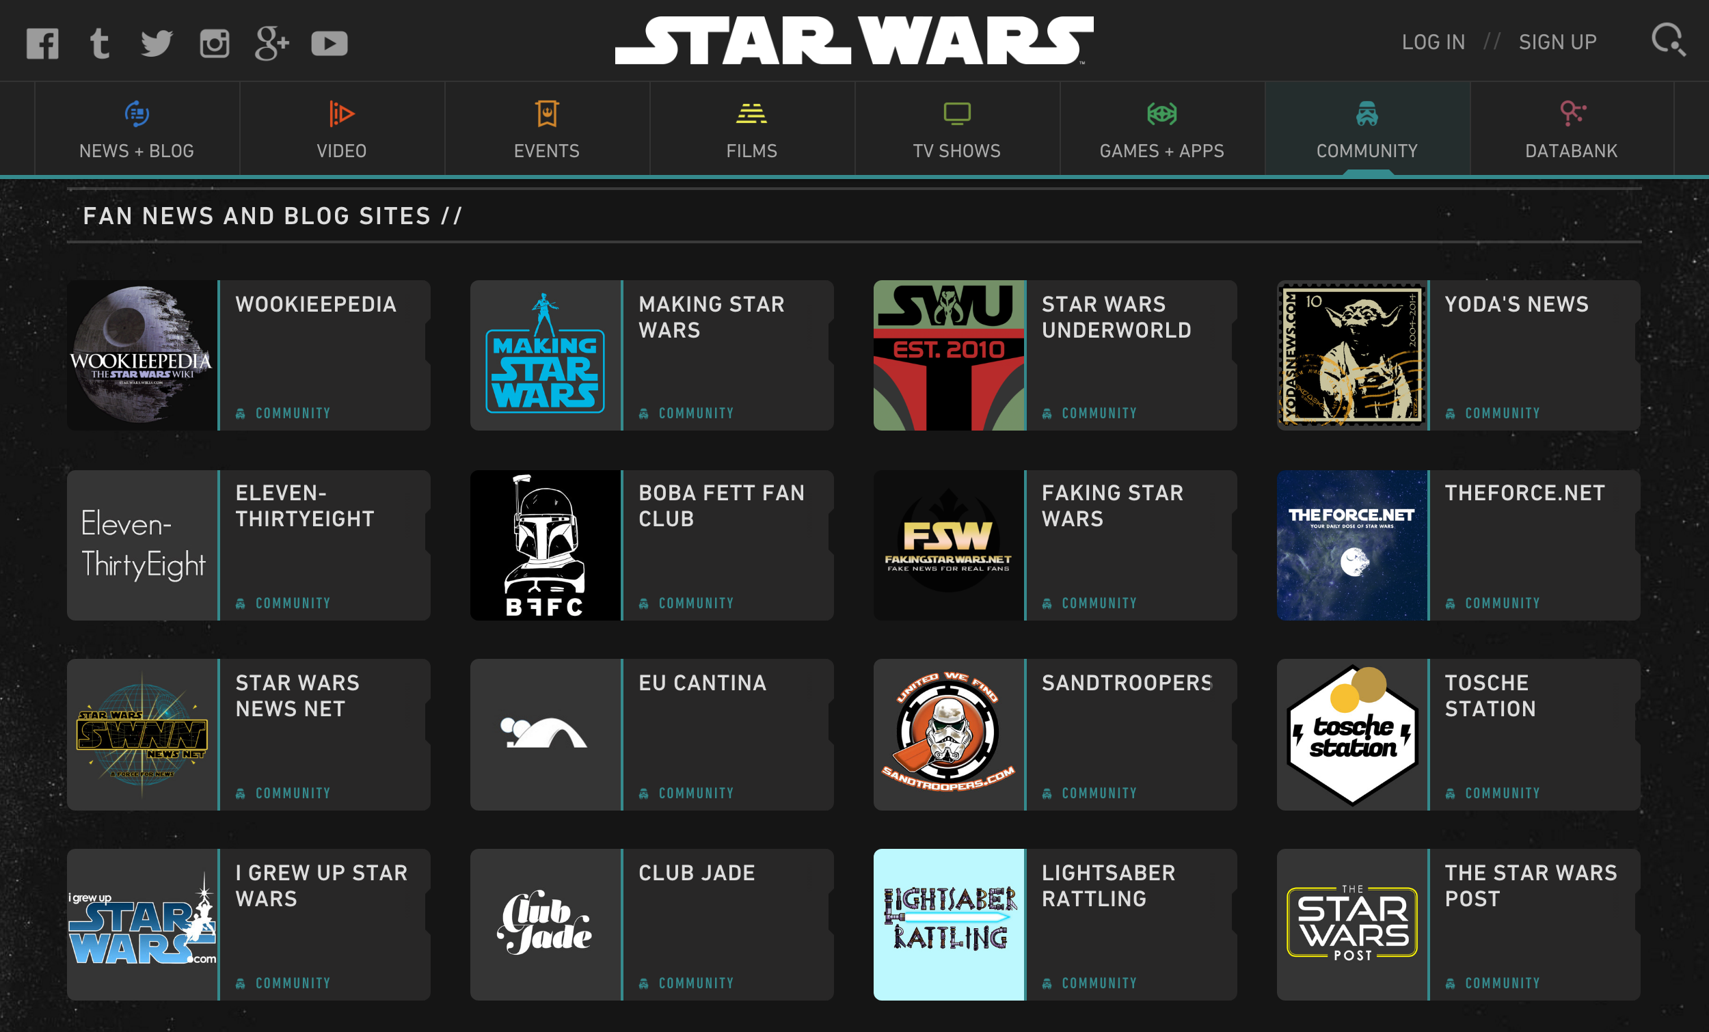The image size is (1709, 1032).
Task: Click the Boba Fett Fan Club thumbnail
Action: [545, 545]
